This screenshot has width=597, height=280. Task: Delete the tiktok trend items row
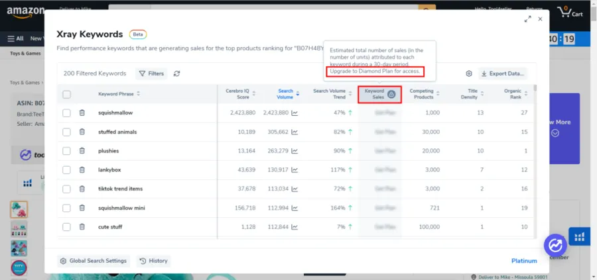(x=82, y=189)
